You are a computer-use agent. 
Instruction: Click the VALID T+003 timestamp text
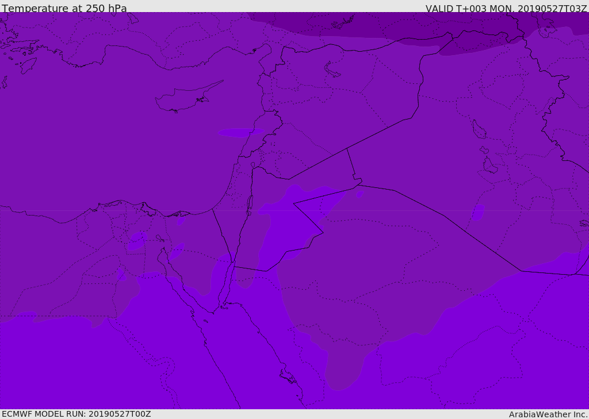506,9
